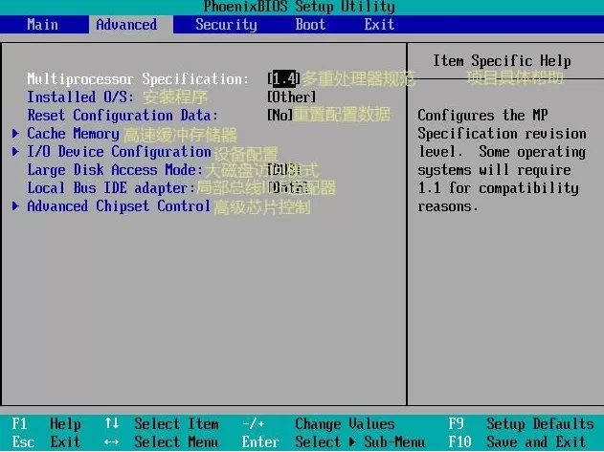Select Reset Configuration Data label

(123, 115)
